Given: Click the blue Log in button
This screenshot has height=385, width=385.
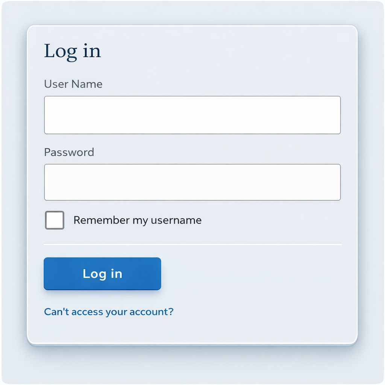Looking at the screenshot, I should point(102,274).
